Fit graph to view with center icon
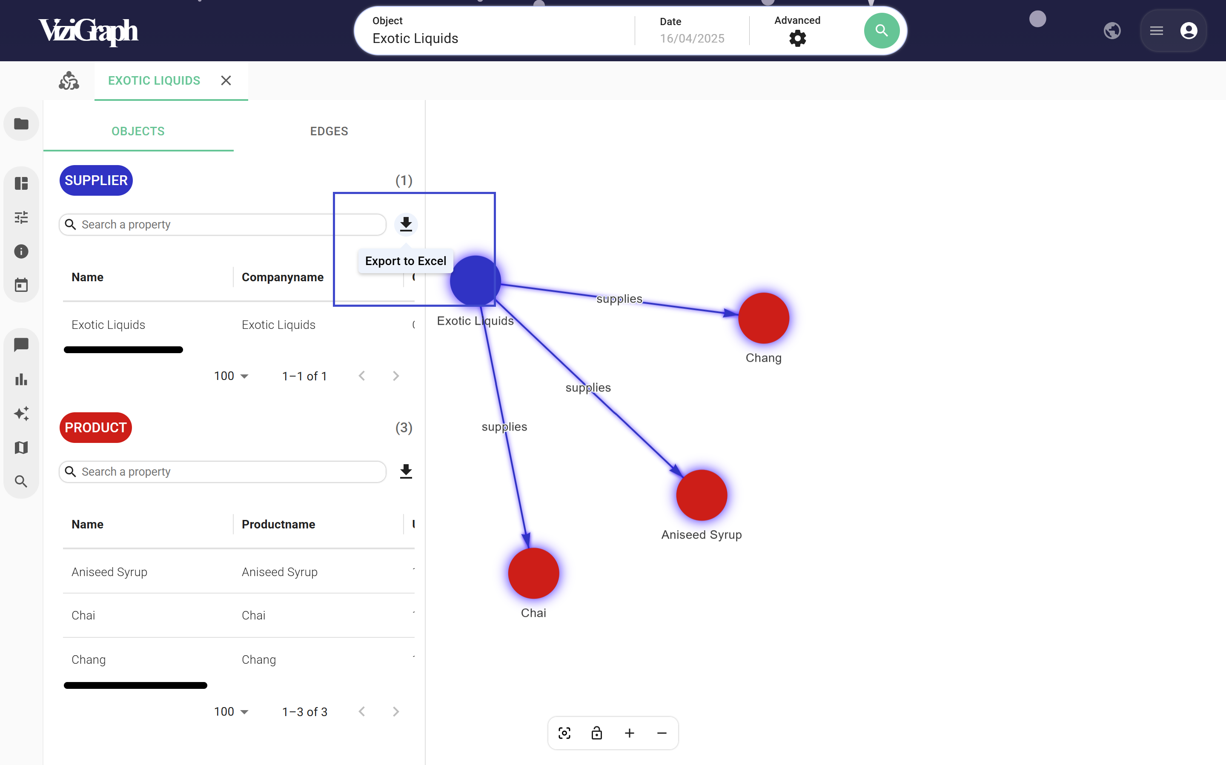 [x=564, y=733]
